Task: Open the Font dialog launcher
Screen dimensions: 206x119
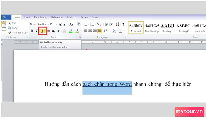Action: pyautogui.click(x=80, y=37)
